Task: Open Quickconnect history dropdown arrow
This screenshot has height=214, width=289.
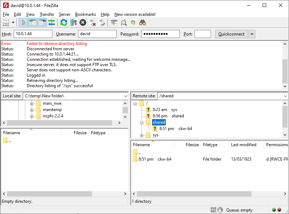Action: click(x=252, y=34)
